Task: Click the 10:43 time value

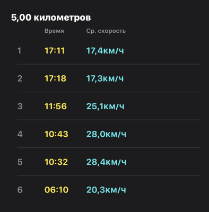Action: click(x=56, y=134)
